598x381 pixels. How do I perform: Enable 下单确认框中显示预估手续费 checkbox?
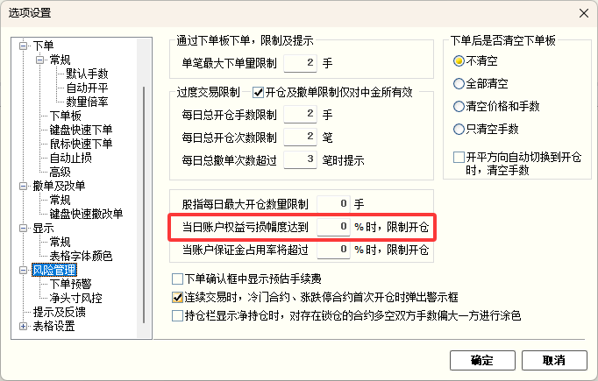click(177, 279)
